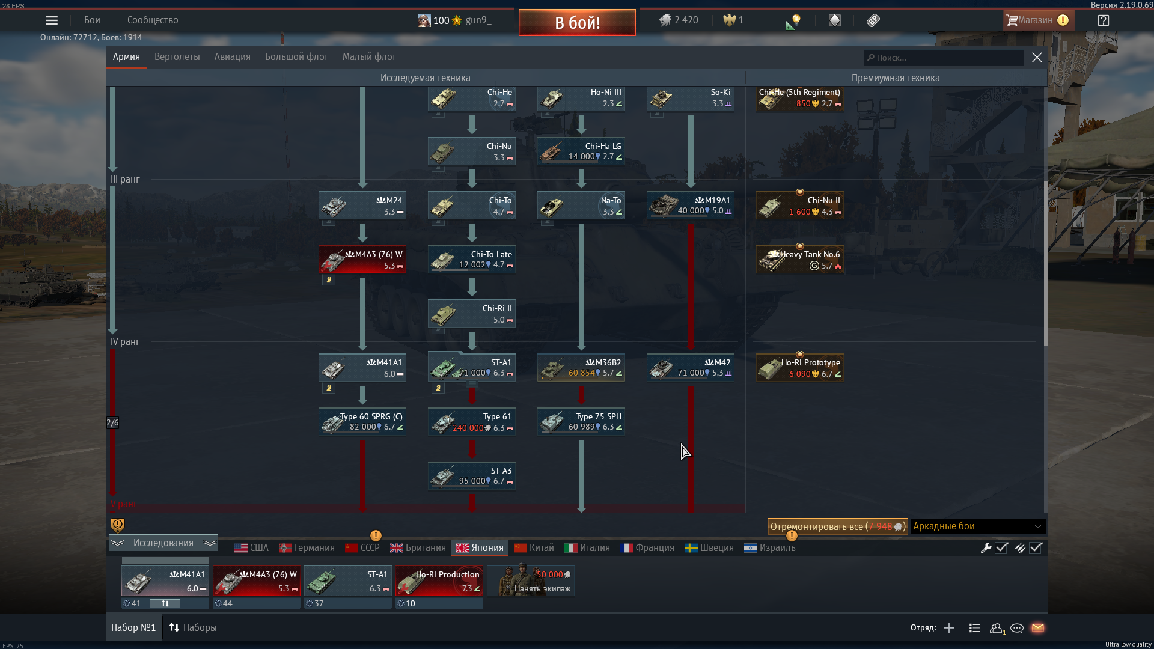Add squad member with plus icon

[949, 628]
